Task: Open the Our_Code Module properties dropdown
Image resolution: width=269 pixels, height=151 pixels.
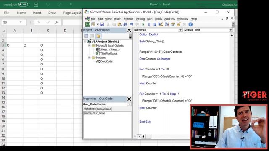Action: tap(129, 104)
